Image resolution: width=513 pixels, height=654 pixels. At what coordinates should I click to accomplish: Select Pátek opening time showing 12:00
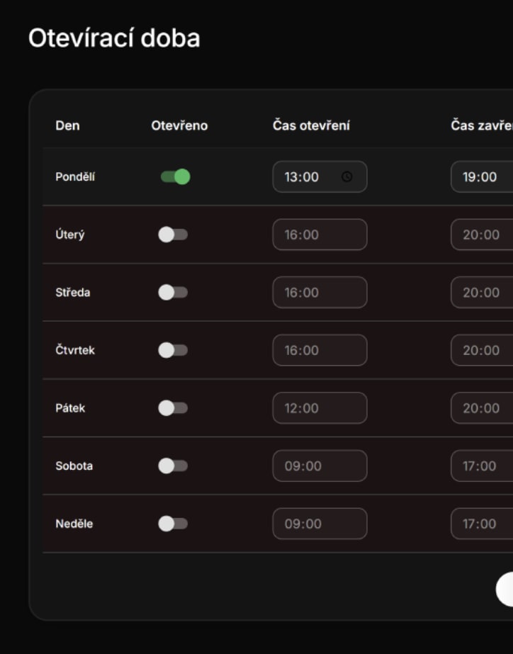320,408
